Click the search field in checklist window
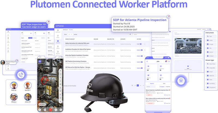The height and width of the screenshot is (113, 218). 141,34
